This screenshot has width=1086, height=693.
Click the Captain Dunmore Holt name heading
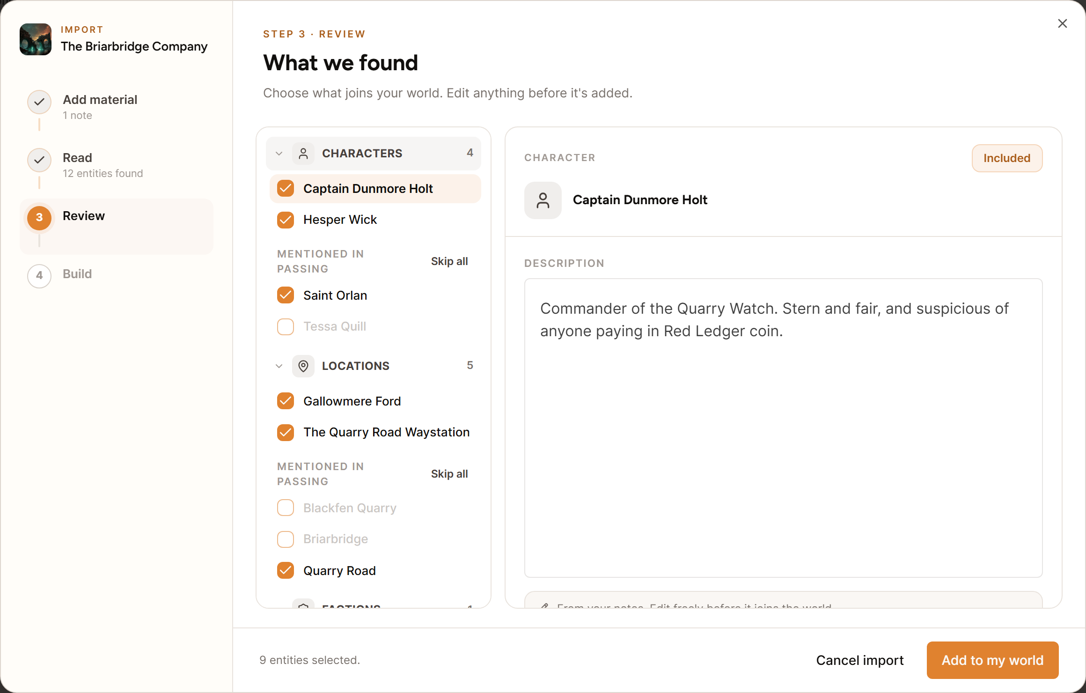[x=640, y=200]
